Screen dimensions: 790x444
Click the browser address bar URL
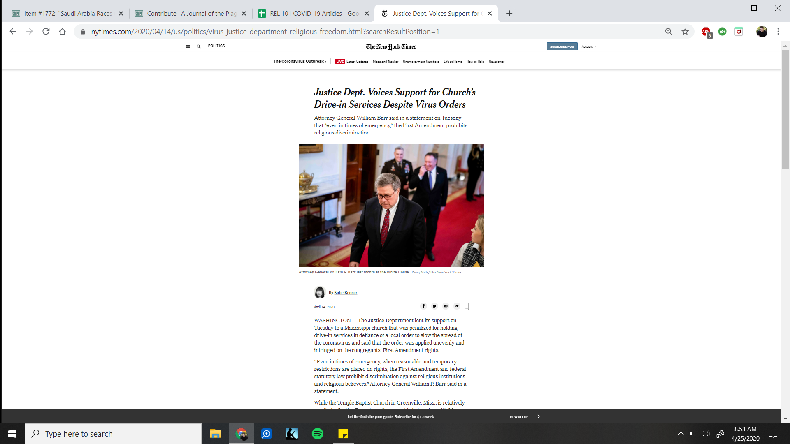pyautogui.click(x=265, y=32)
